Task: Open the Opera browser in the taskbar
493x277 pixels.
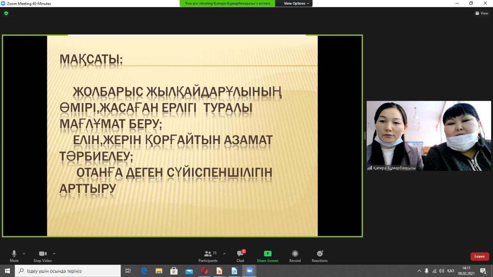Action: tap(204, 271)
